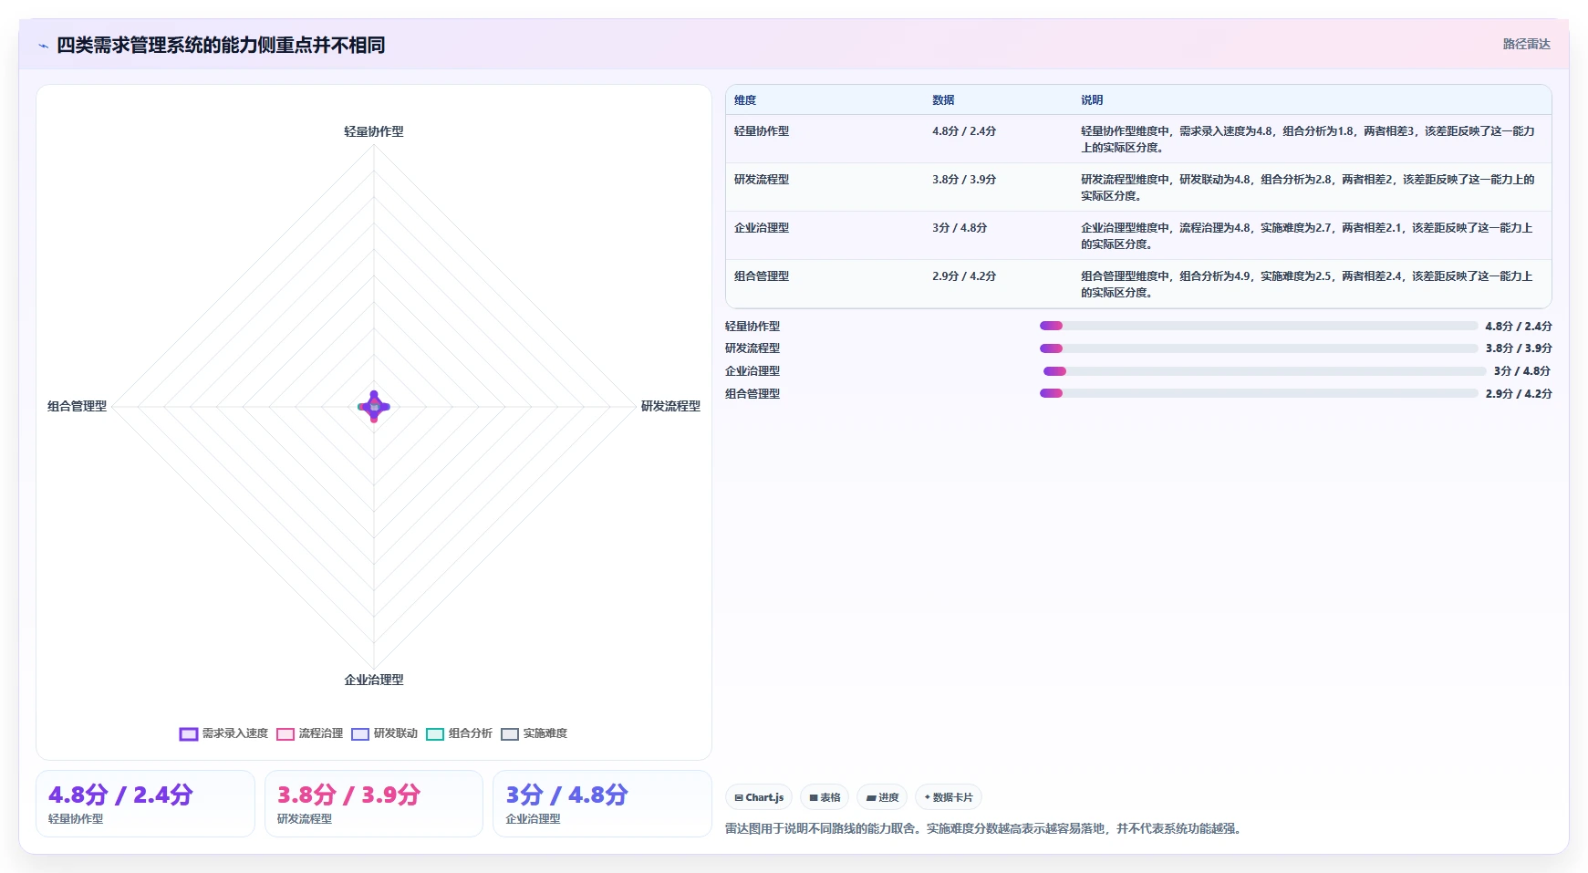Click the header icon beside the title

(43, 46)
